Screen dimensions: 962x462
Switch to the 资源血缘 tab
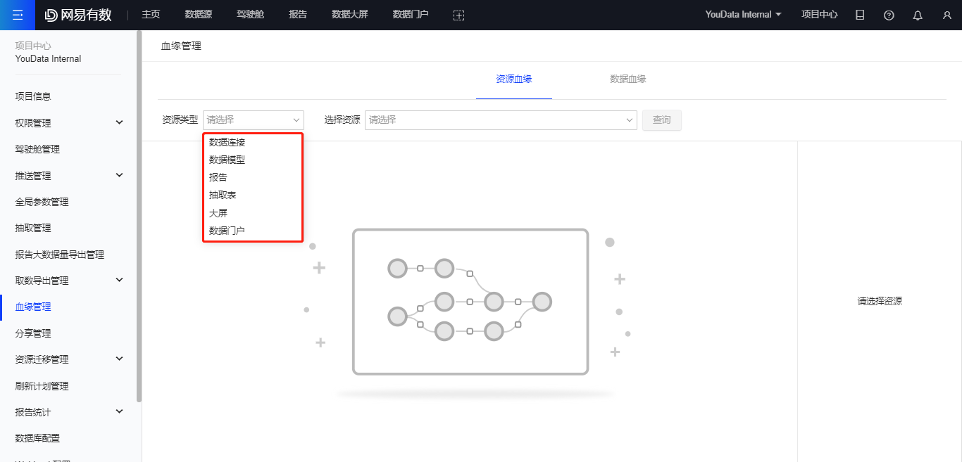click(514, 79)
